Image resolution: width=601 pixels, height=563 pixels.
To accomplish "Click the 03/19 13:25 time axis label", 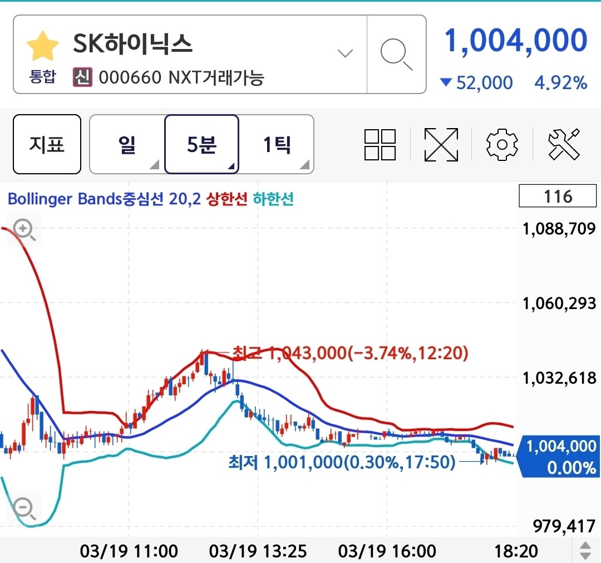I will click(x=258, y=551).
